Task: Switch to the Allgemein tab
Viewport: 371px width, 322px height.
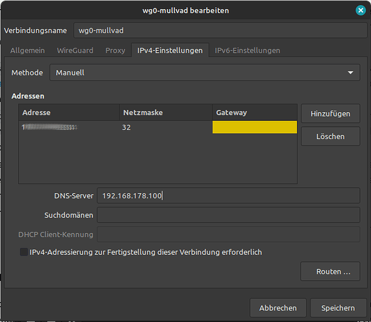Action: point(28,50)
